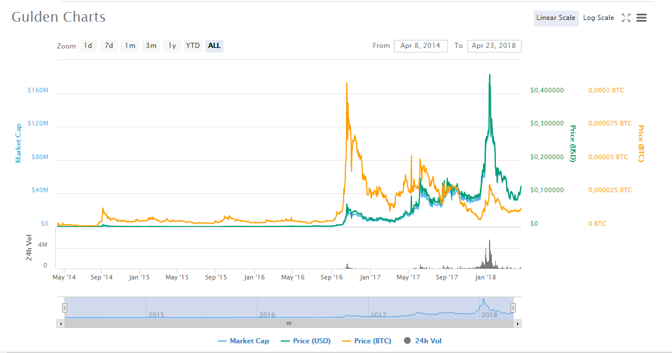Switch chart to Log Scale
The width and height of the screenshot is (672, 353).
[x=598, y=18]
